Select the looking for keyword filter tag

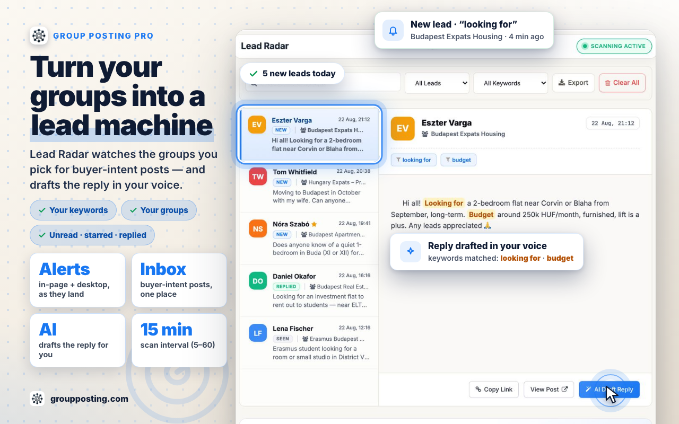(x=414, y=160)
